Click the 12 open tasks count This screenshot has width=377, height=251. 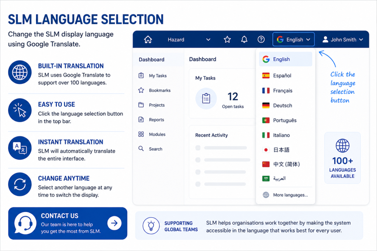233,96
